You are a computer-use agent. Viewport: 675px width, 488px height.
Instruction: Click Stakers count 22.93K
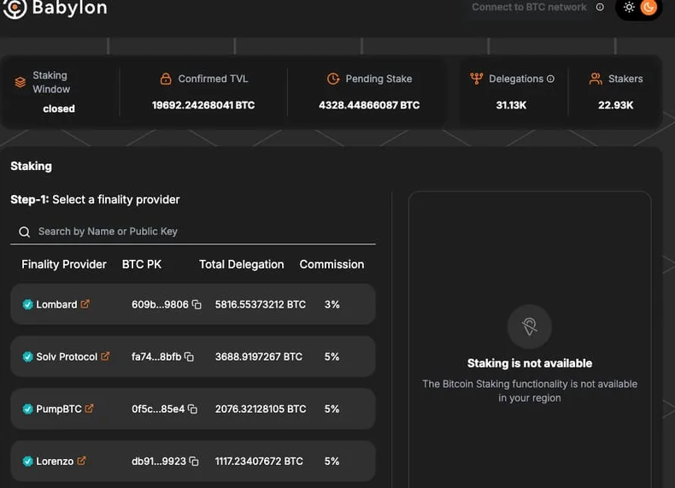point(615,105)
